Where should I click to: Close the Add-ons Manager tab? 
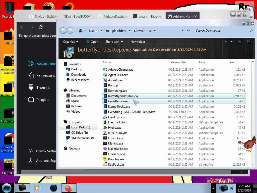coord(196,16)
